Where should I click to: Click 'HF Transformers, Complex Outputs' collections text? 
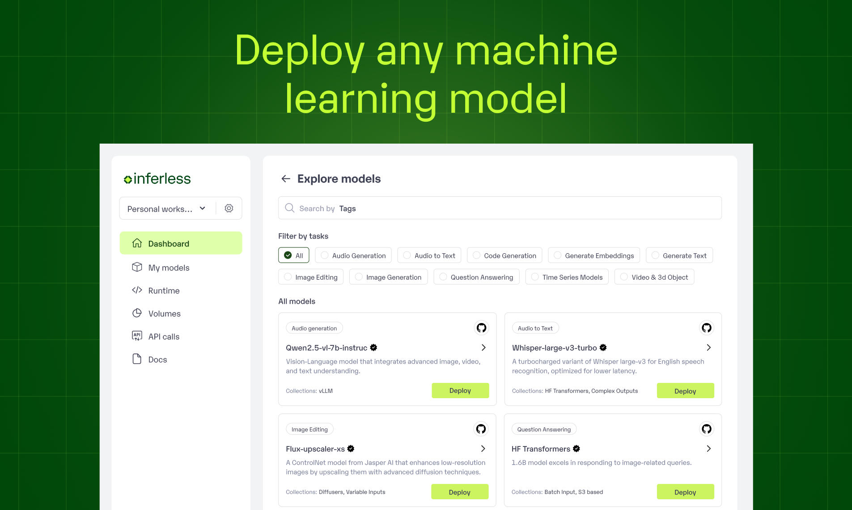click(x=591, y=391)
